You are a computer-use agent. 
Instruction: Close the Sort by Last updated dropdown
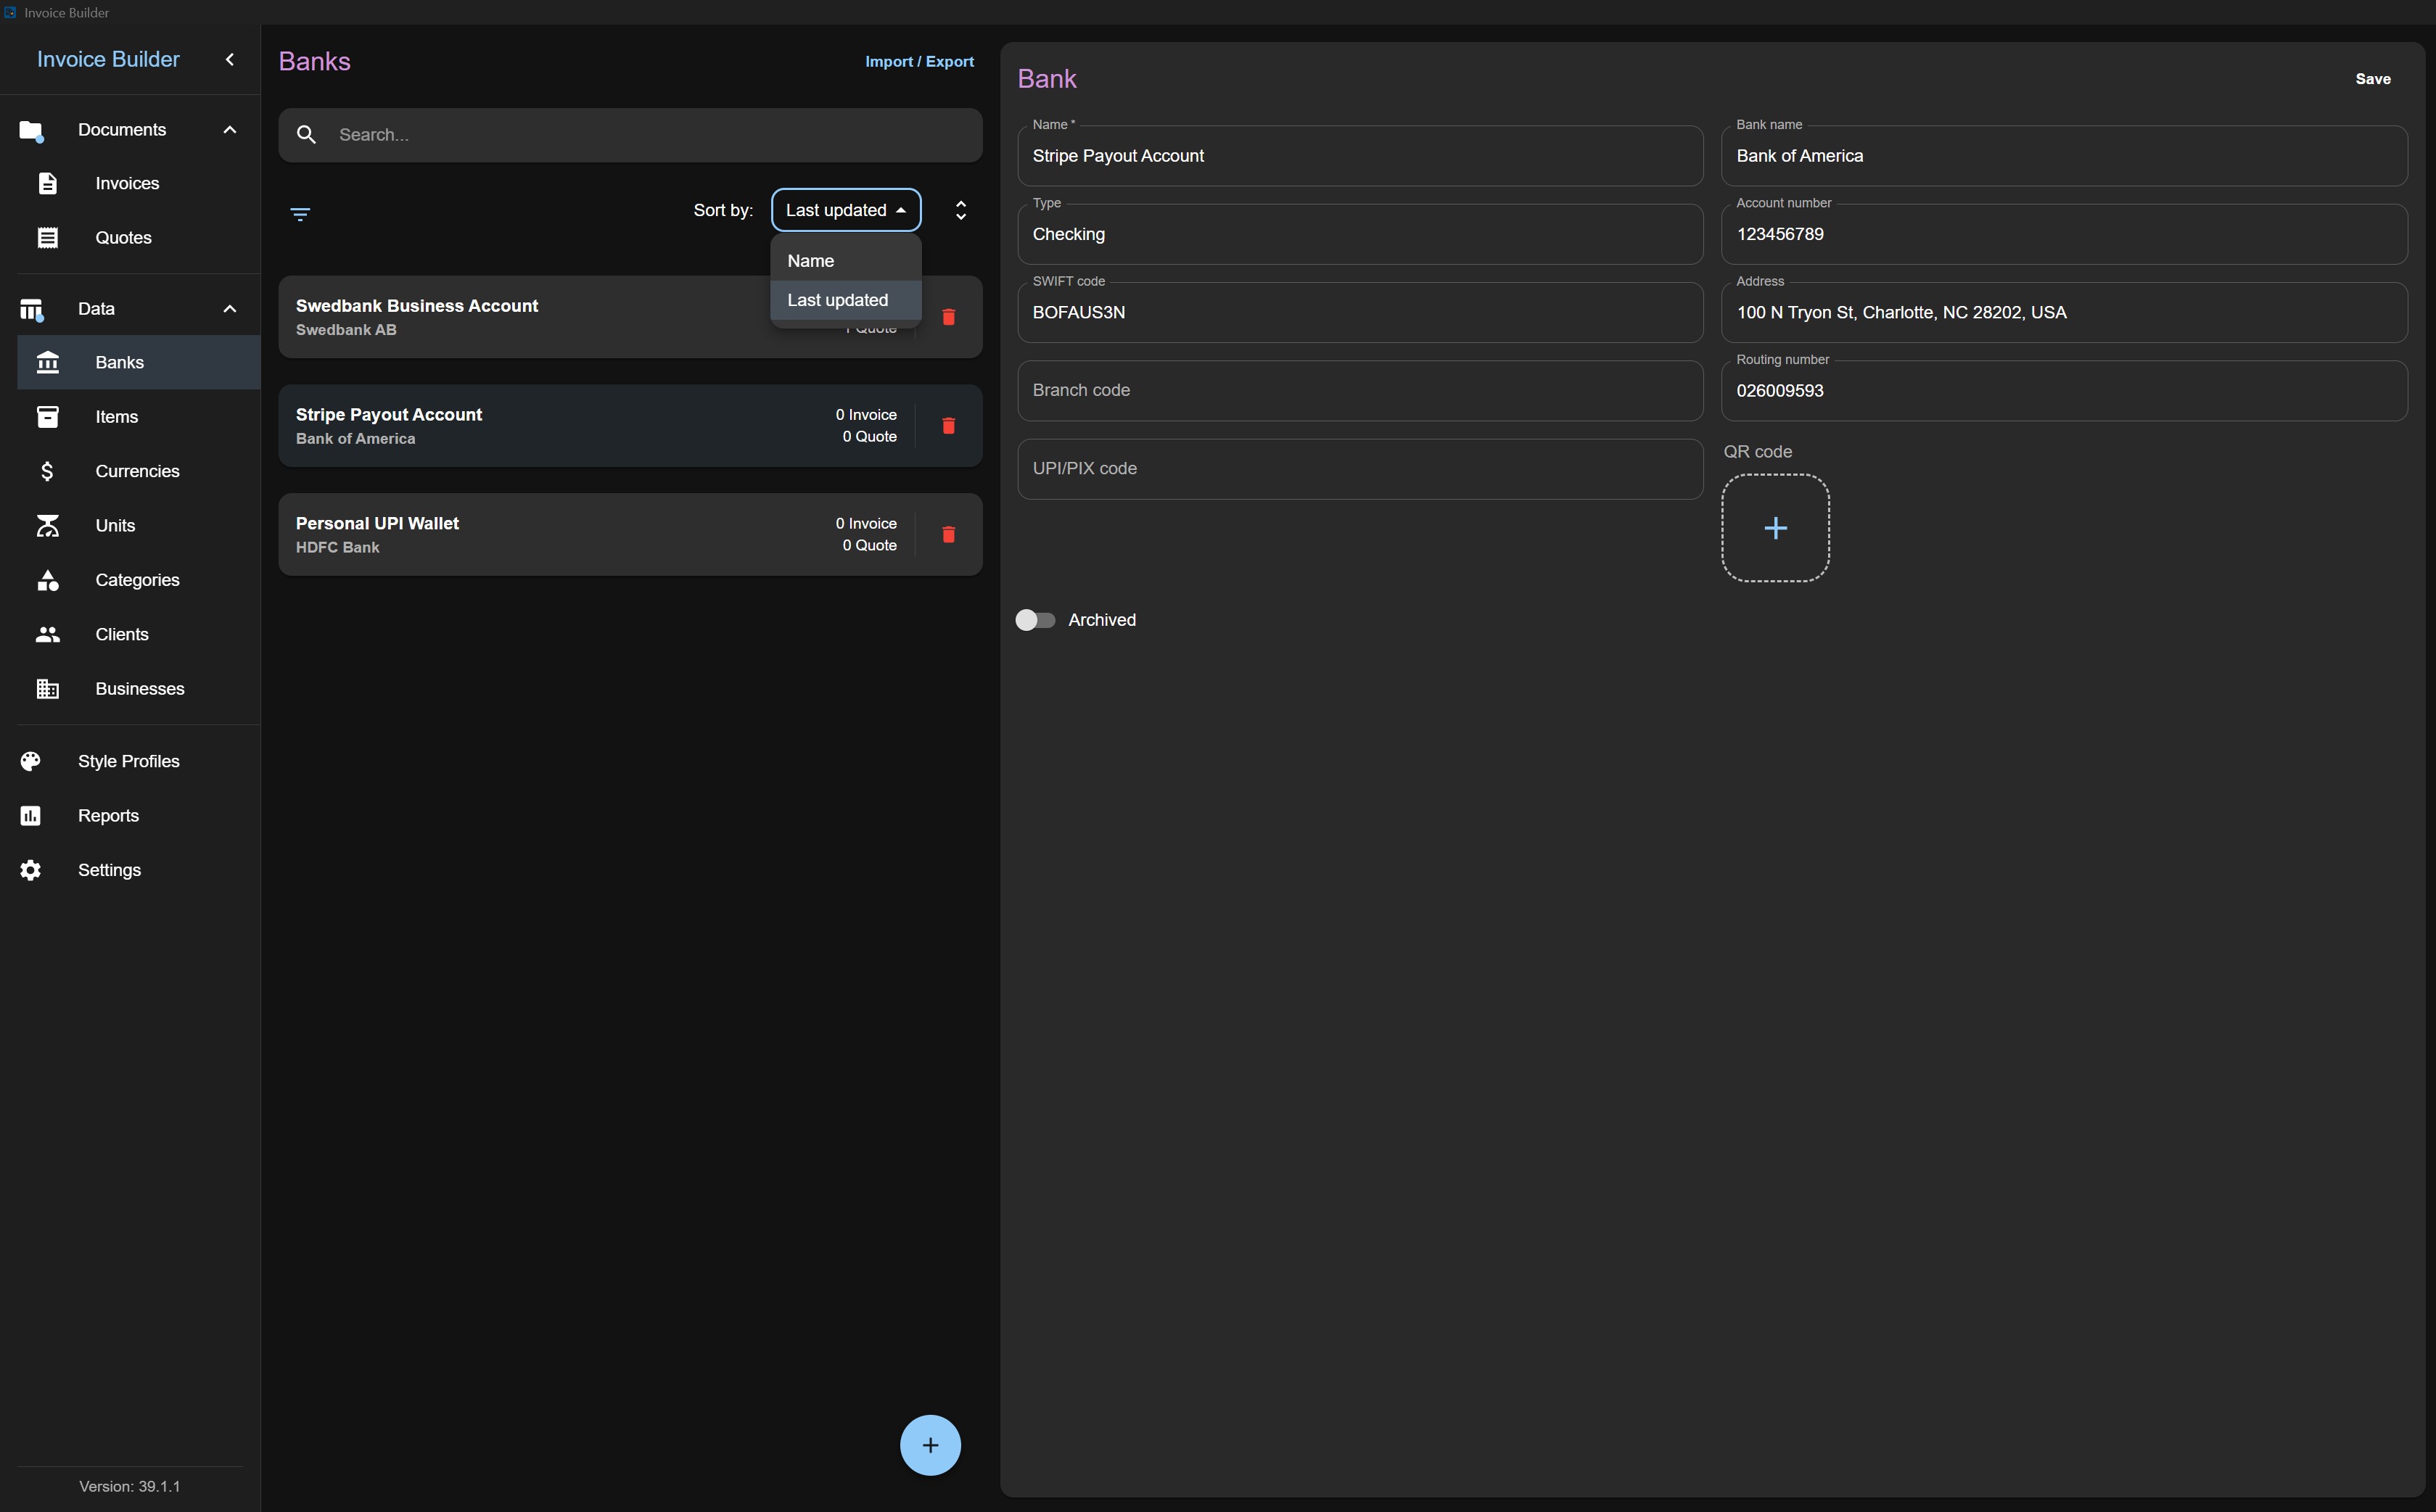click(x=847, y=210)
